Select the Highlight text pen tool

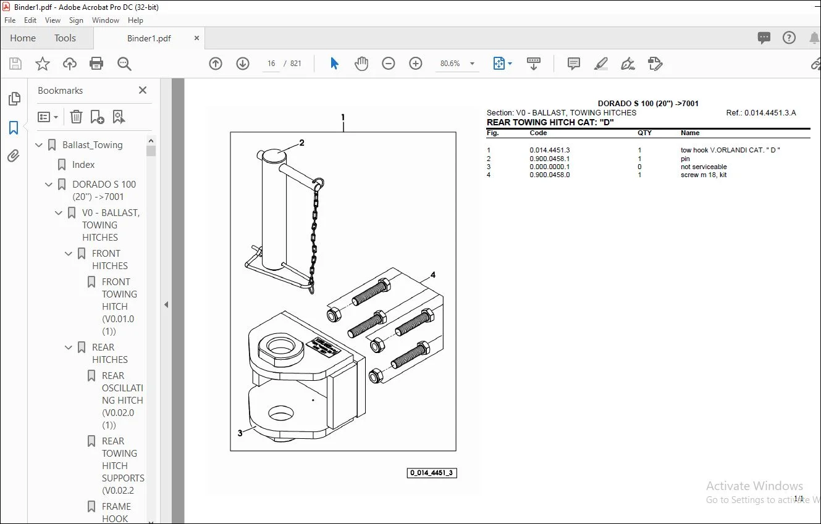[600, 64]
